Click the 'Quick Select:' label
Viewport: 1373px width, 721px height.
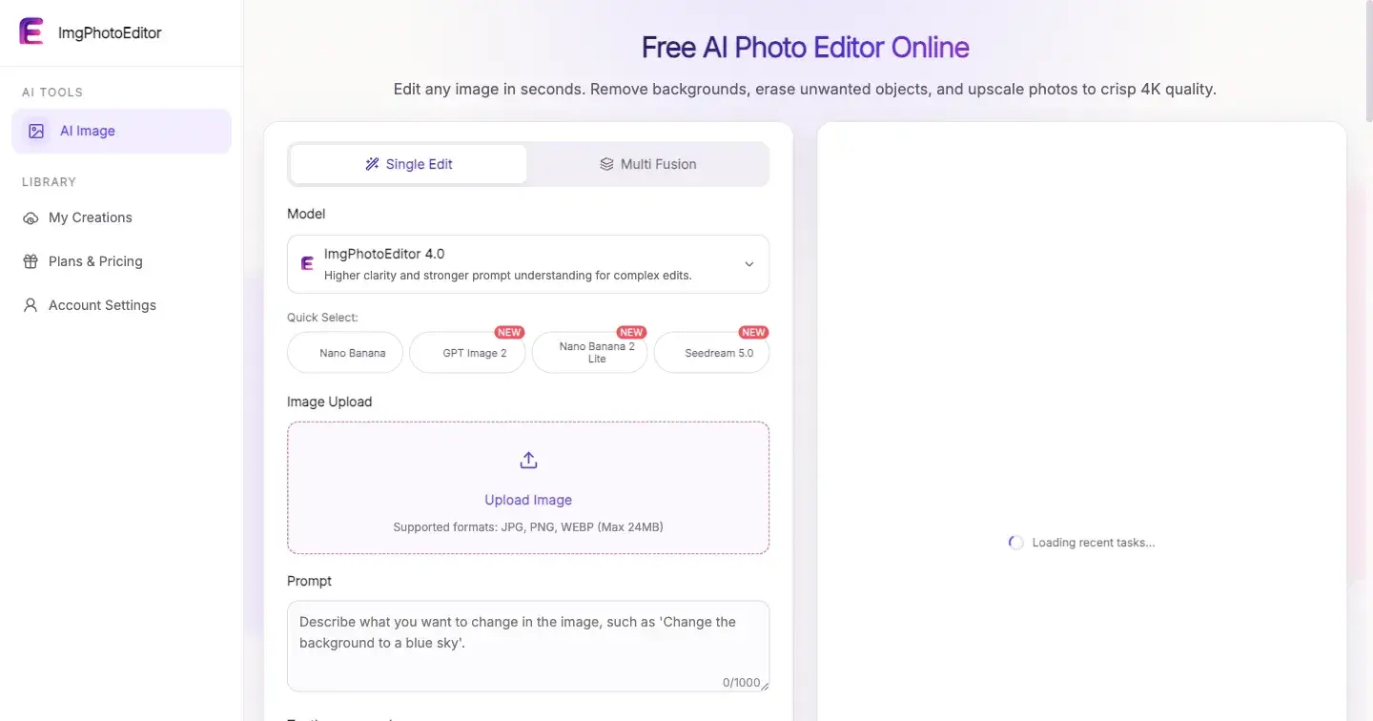tap(322, 318)
